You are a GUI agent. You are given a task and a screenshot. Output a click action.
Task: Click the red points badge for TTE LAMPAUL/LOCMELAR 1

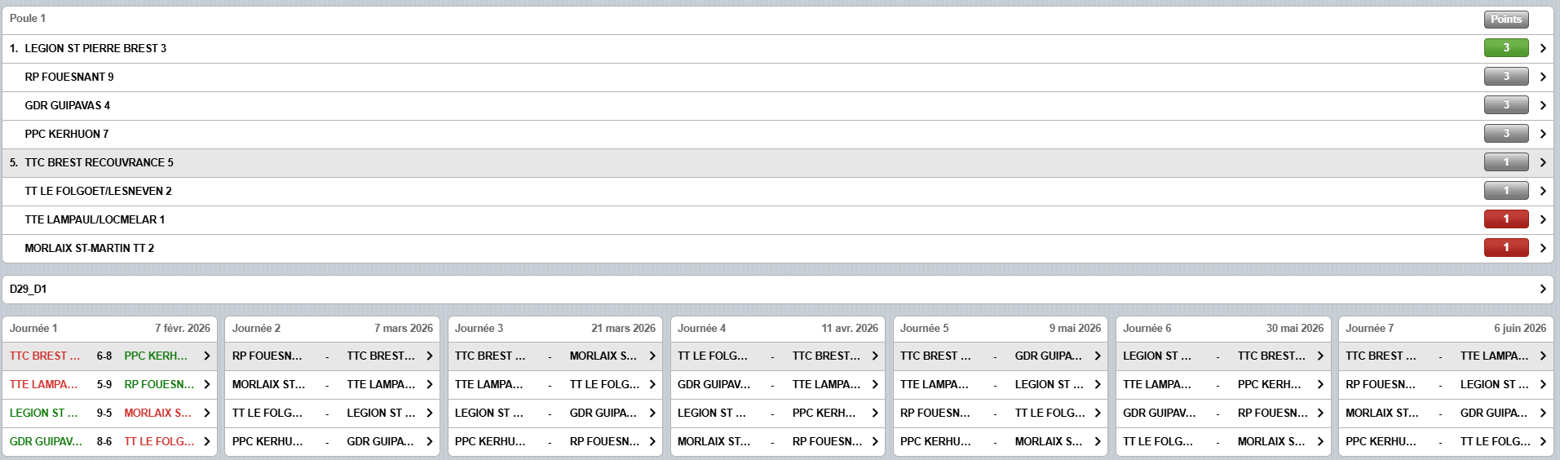[1505, 219]
